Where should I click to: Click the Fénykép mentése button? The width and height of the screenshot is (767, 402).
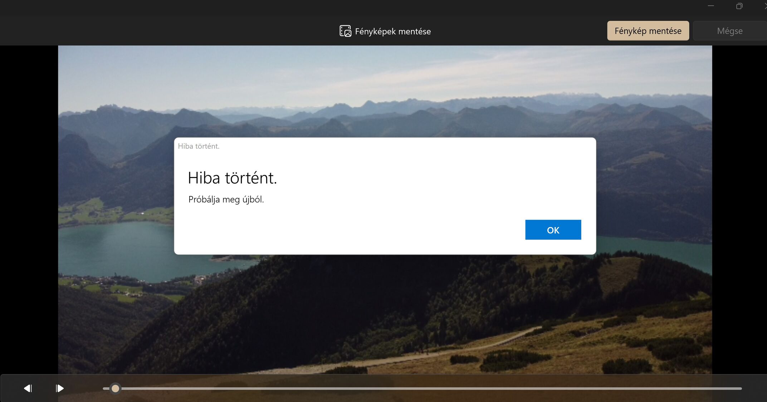coord(648,31)
